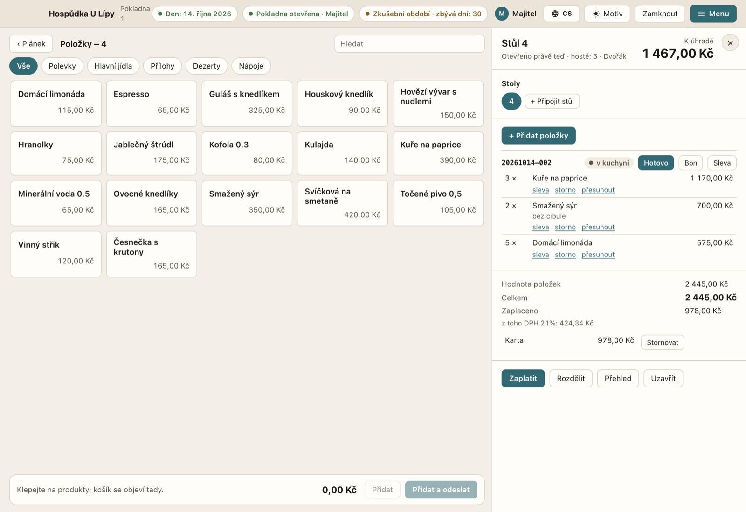
Task: Click the Zaplatit button
Action: pyautogui.click(x=523, y=378)
